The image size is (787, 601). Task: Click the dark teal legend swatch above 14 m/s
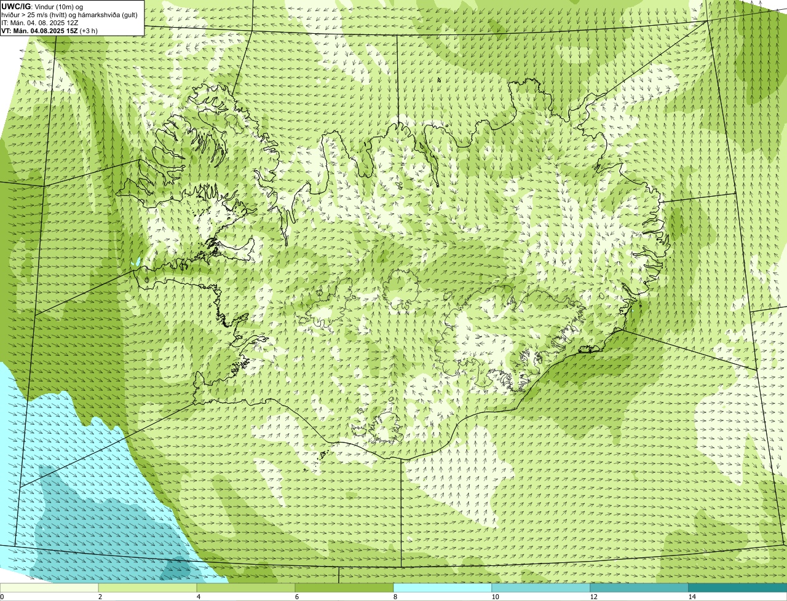point(738,588)
